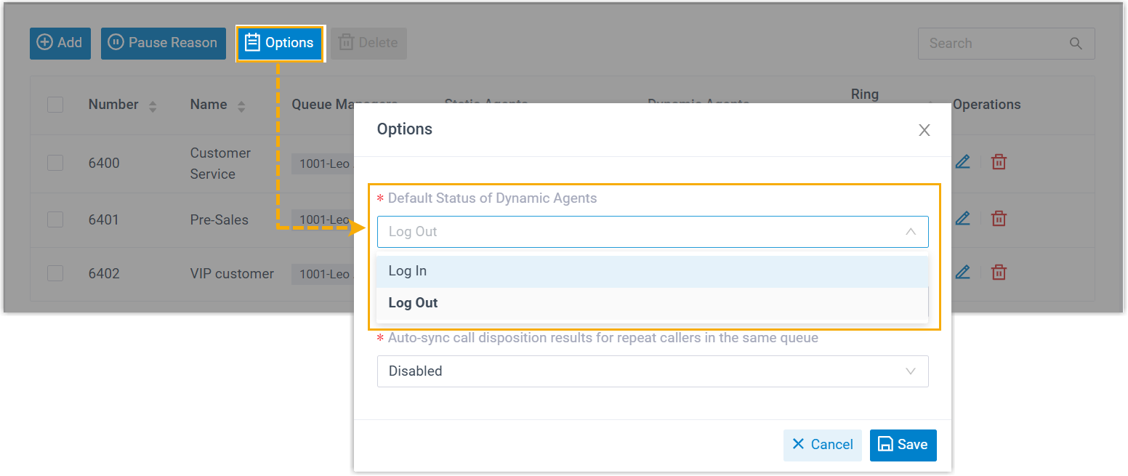Select the checkbox for queue 6402

[x=55, y=273]
